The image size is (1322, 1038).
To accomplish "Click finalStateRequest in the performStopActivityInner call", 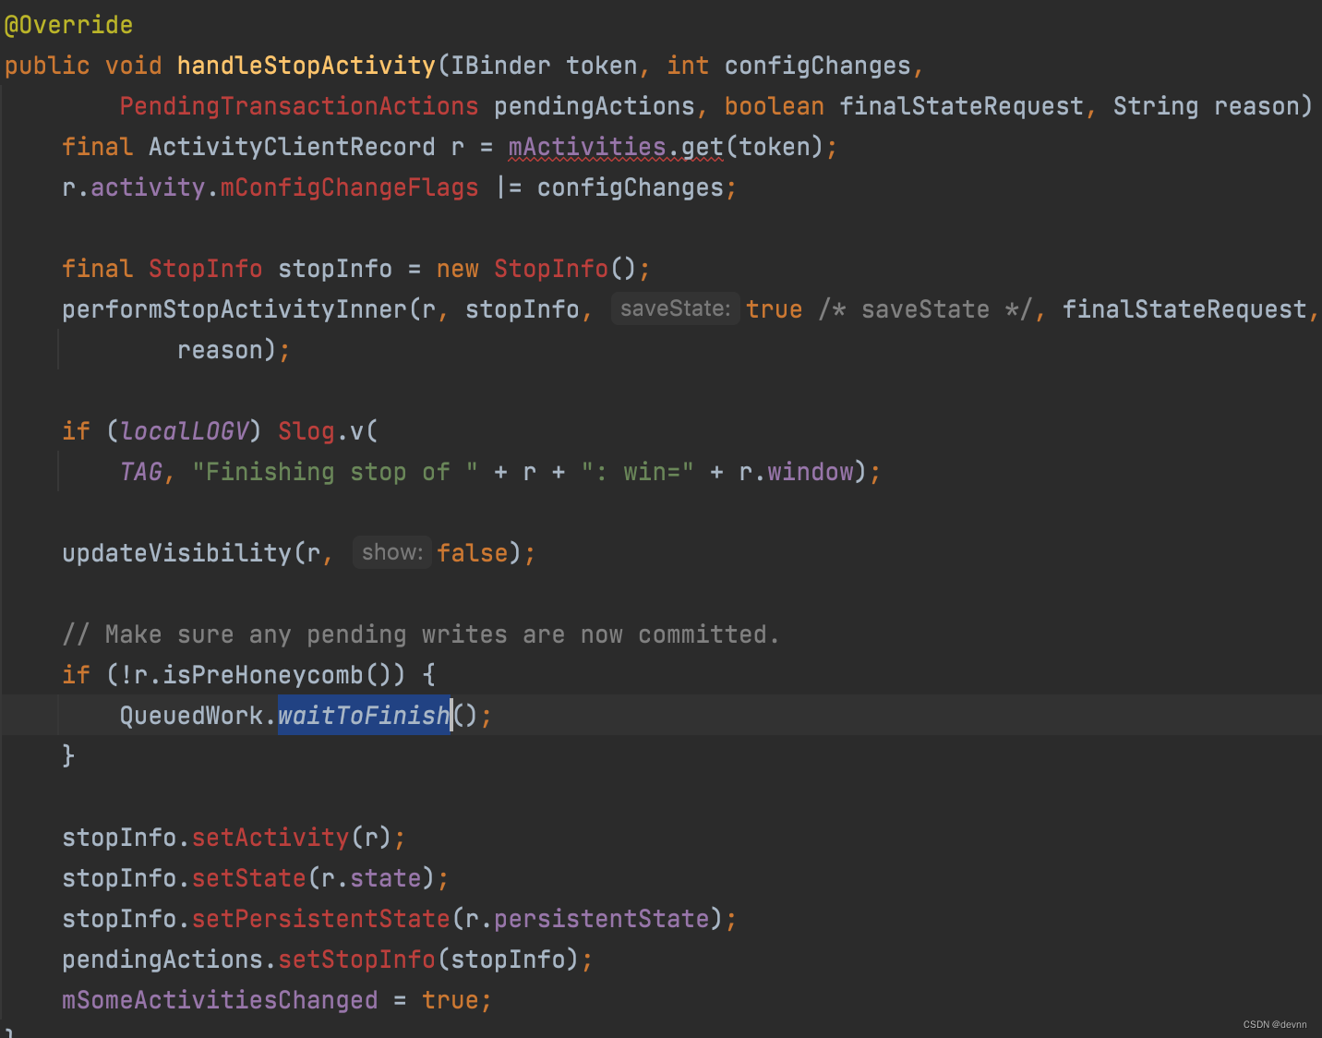I will [1184, 309].
